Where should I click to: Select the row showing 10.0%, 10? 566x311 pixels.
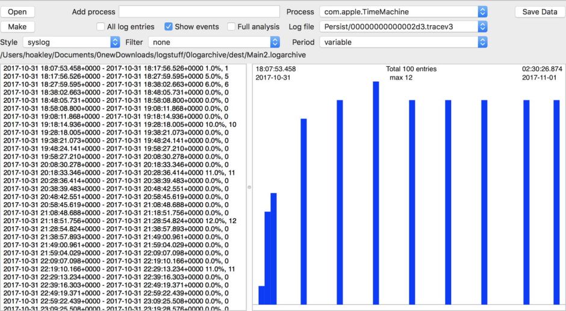(119, 125)
